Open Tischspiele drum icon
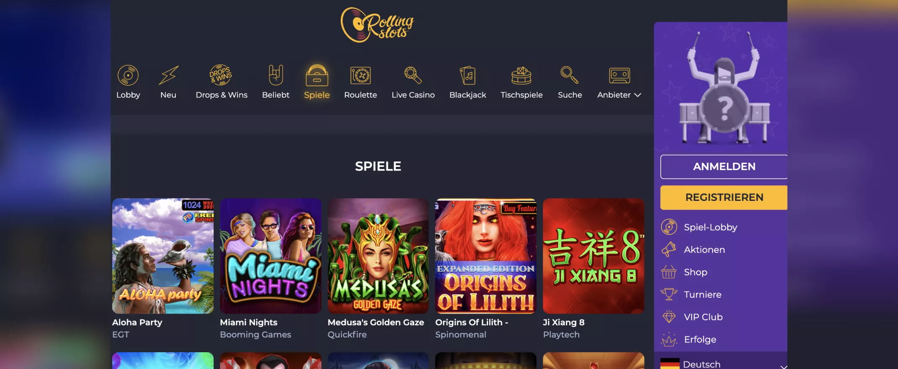The image size is (898, 369). [522, 76]
